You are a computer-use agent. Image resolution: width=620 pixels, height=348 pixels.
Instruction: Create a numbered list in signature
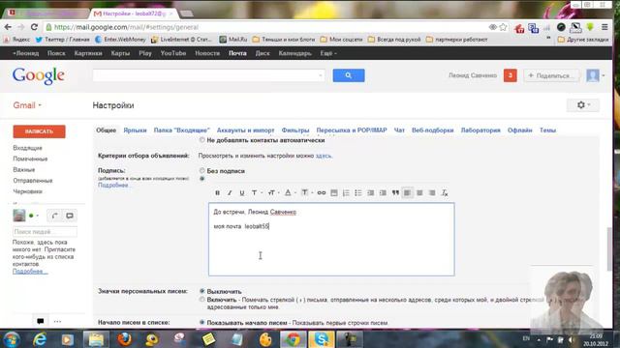(346, 193)
